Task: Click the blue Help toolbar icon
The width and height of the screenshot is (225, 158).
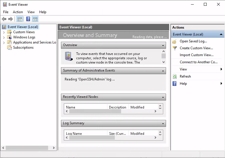Action: click(x=28, y=19)
